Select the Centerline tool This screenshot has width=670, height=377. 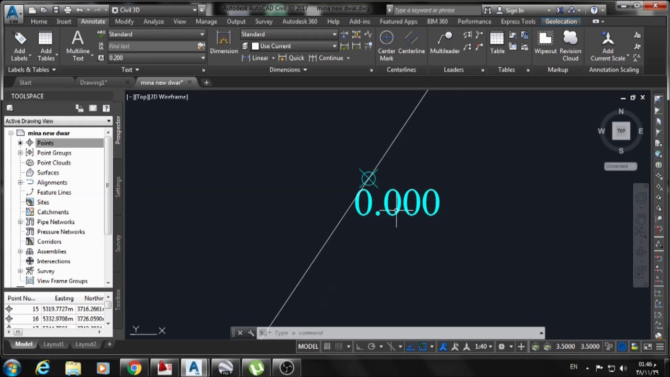point(411,42)
